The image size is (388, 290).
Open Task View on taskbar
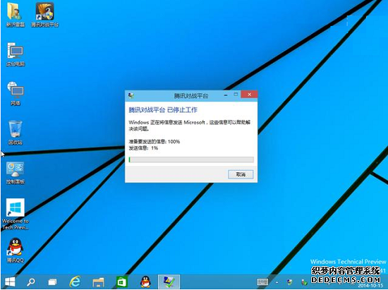pos(52,282)
